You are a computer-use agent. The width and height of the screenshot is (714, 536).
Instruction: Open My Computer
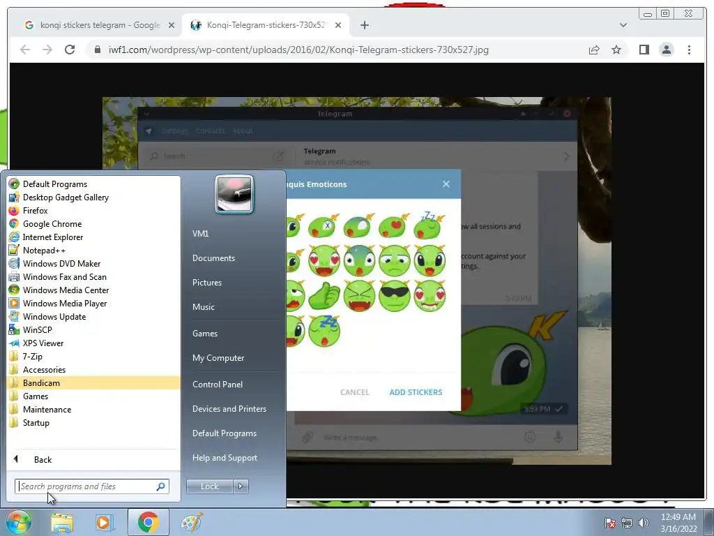218,358
